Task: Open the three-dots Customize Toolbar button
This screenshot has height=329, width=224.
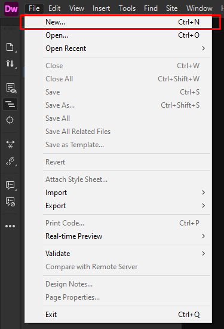Action: tap(10, 226)
